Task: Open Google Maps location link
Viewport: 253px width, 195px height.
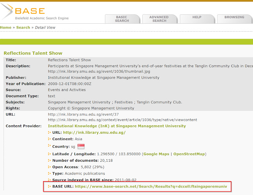Action: click(x=157, y=154)
